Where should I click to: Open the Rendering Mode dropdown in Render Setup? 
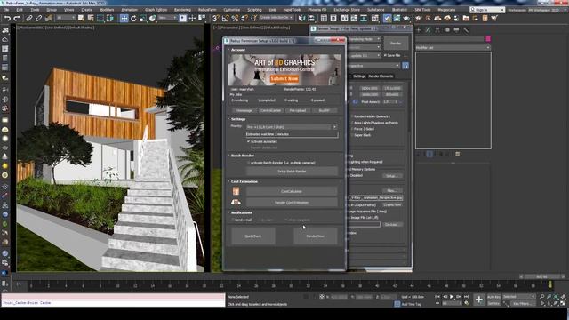[364, 39]
